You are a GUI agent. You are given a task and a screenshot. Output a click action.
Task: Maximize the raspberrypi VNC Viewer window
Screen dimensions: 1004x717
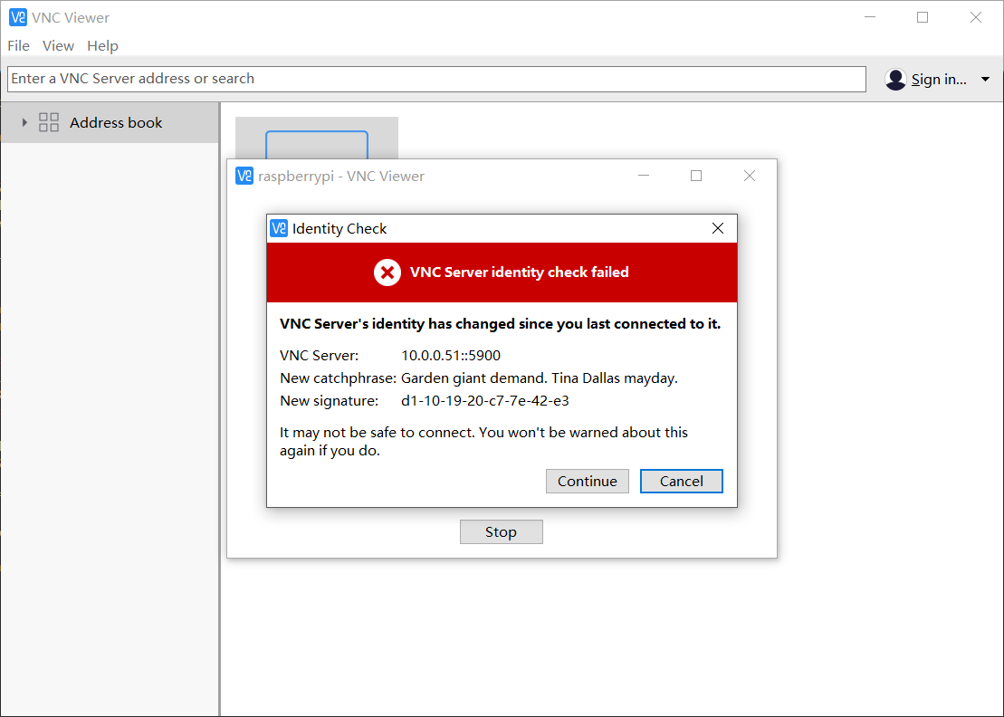[x=696, y=176]
